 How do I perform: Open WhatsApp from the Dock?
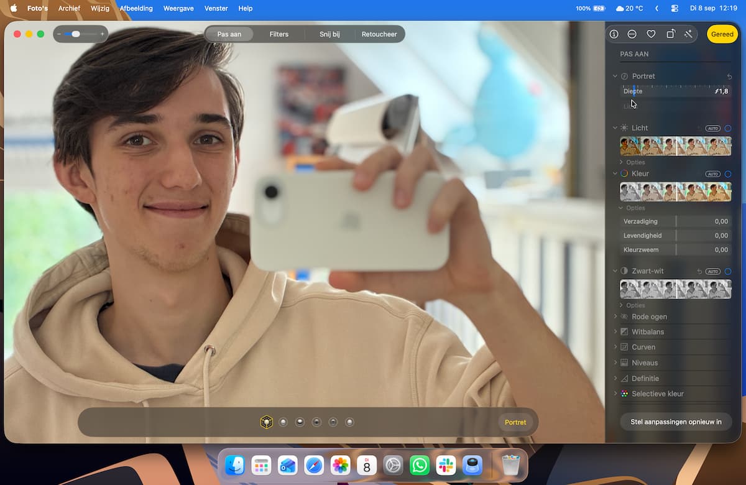(x=420, y=465)
